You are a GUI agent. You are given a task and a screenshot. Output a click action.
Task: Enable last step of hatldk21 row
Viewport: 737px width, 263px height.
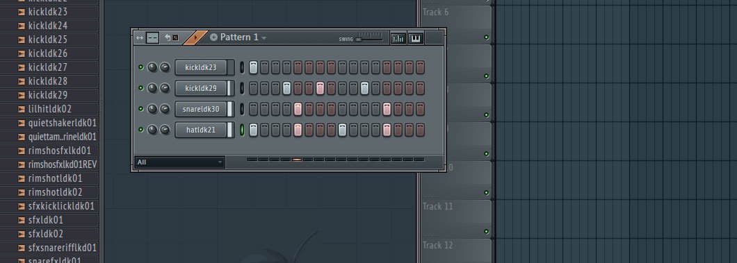[x=420, y=129]
